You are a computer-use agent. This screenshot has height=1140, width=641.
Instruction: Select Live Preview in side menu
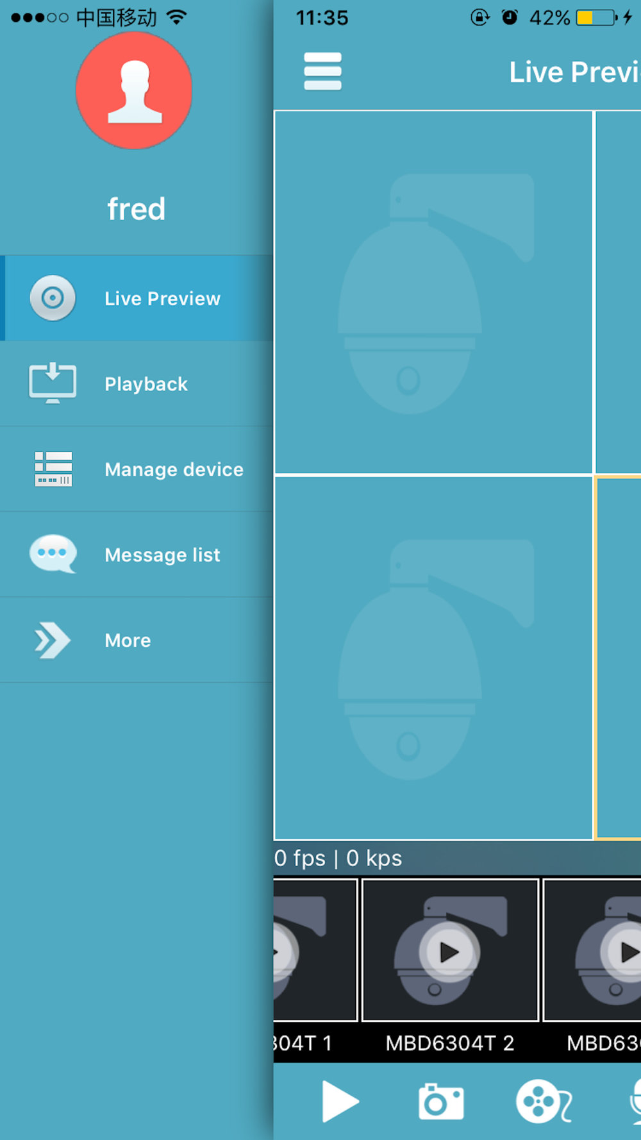pos(137,298)
